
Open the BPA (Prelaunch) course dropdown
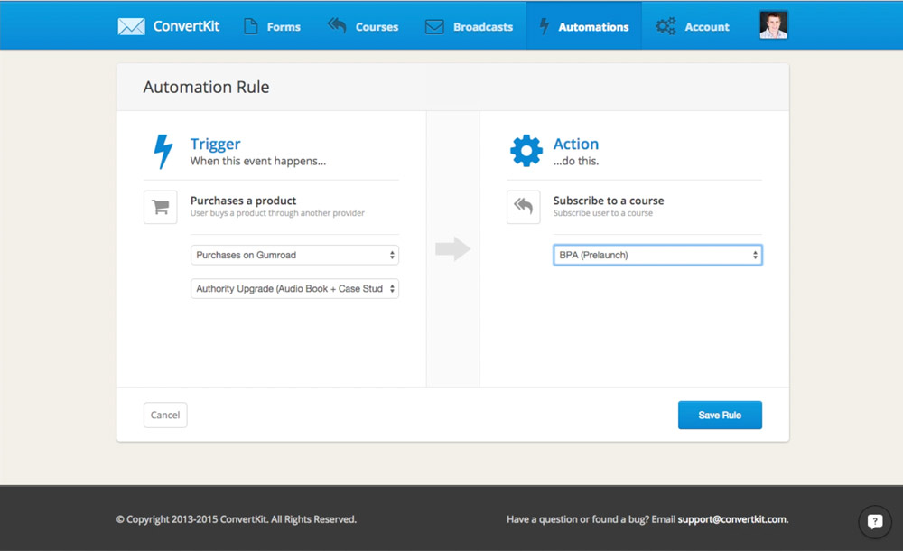[657, 256]
